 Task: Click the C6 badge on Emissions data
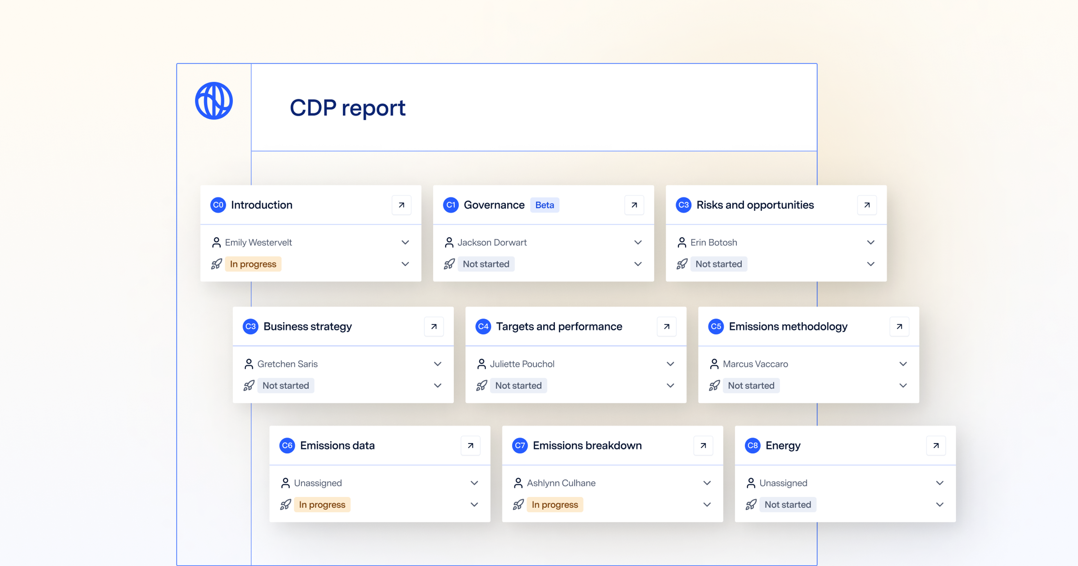[x=287, y=446]
